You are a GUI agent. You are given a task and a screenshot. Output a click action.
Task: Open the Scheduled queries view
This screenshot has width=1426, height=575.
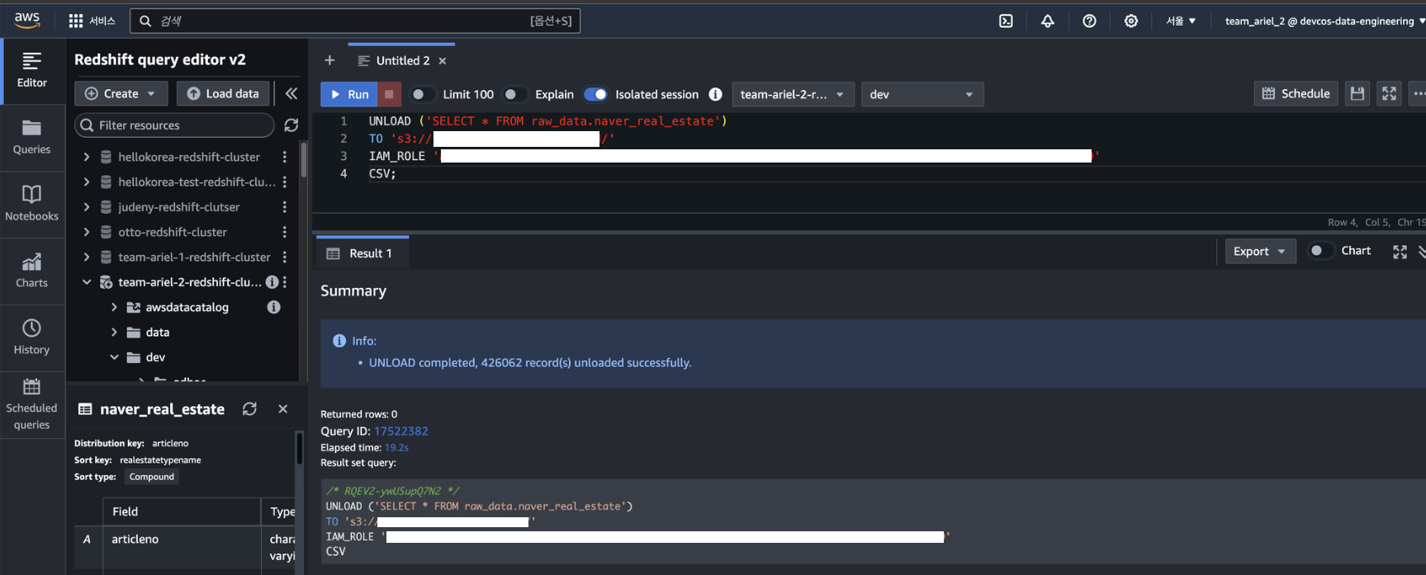point(32,405)
